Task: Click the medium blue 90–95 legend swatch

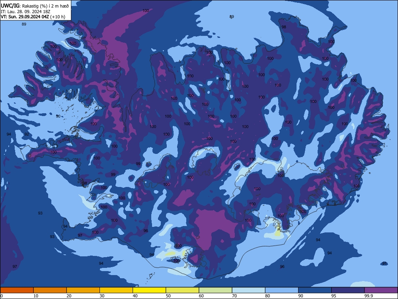Action: 315,290
